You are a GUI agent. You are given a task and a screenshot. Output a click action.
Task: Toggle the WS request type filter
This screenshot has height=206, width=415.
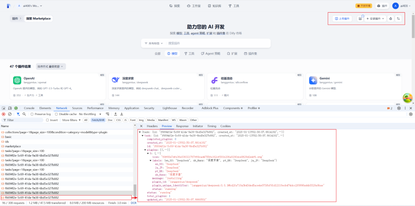tap(174, 120)
